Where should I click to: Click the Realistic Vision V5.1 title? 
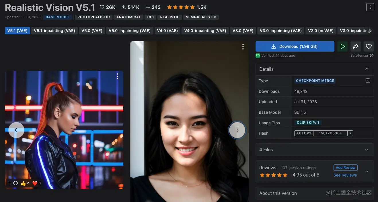[x=50, y=7]
